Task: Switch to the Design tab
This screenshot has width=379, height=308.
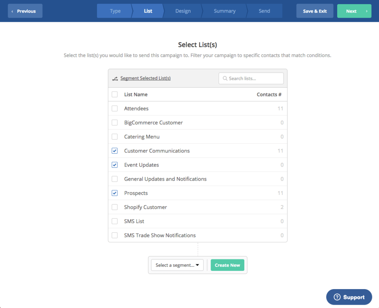Action: pos(183,11)
